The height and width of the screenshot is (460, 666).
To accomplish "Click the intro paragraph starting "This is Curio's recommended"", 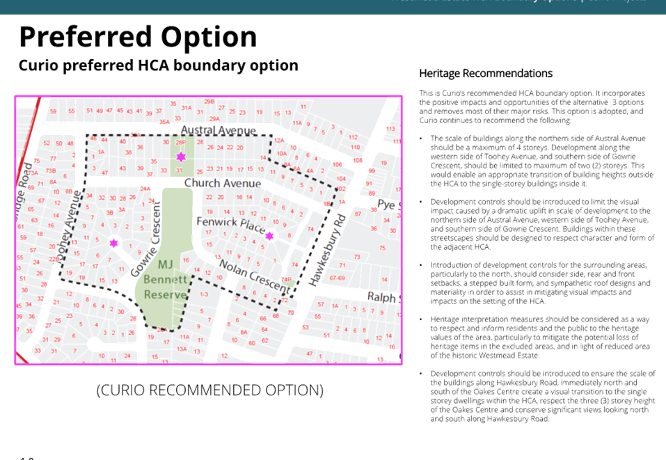I will tap(532, 106).
